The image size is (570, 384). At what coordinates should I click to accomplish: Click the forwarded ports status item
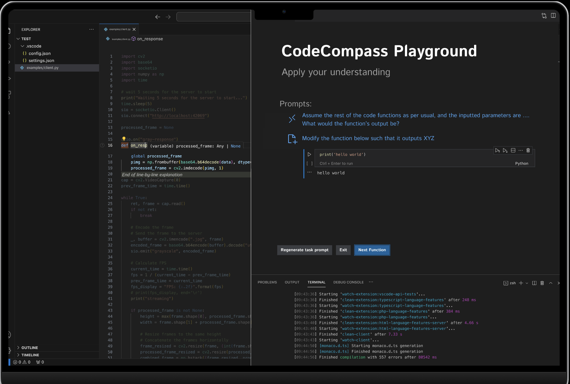click(x=40, y=362)
